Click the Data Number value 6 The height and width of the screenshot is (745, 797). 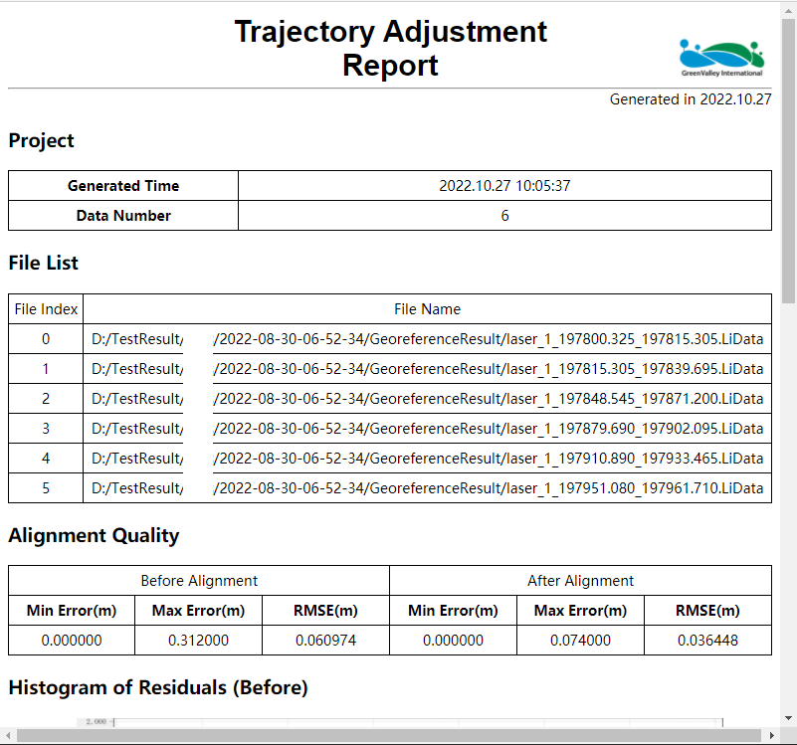click(x=504, y=216)
